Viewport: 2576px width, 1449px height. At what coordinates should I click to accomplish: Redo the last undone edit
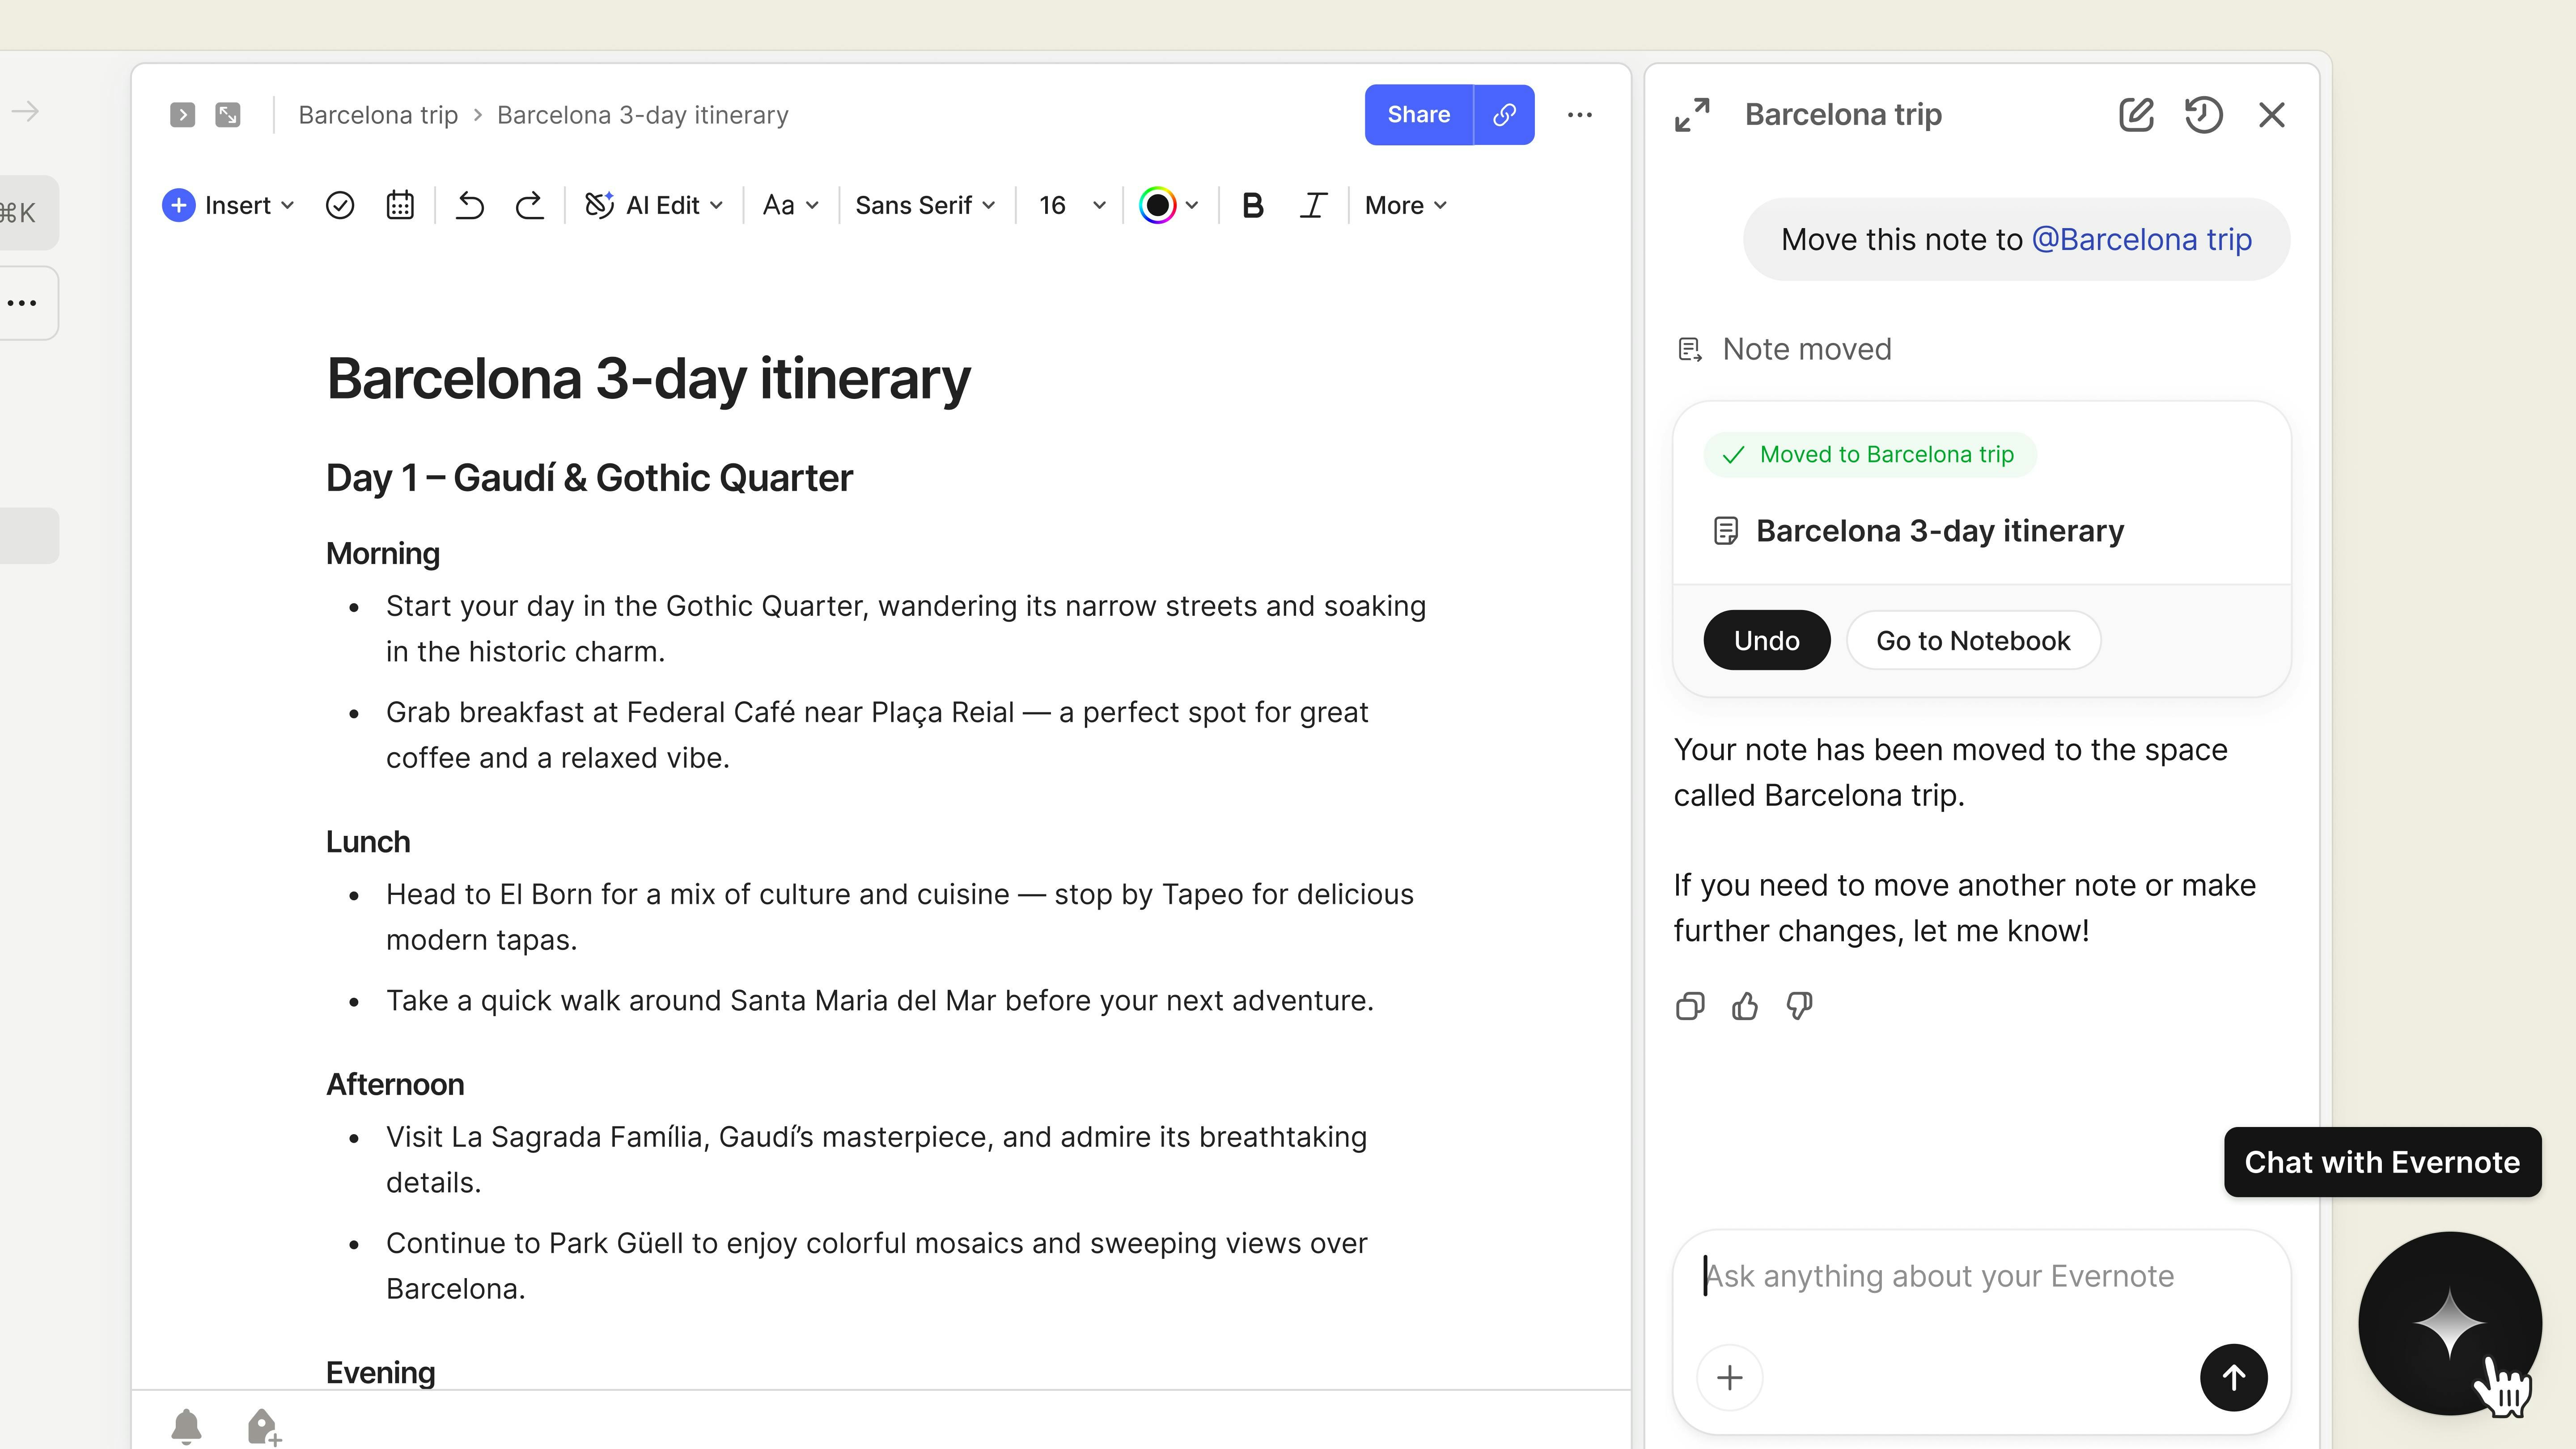tap(530, 204)
